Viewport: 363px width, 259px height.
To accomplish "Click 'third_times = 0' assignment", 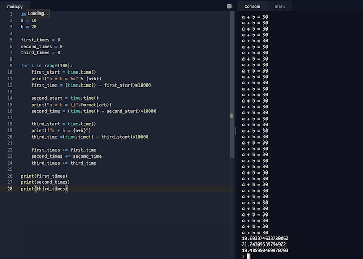I will pyautogui.click(x=40, y=53).
